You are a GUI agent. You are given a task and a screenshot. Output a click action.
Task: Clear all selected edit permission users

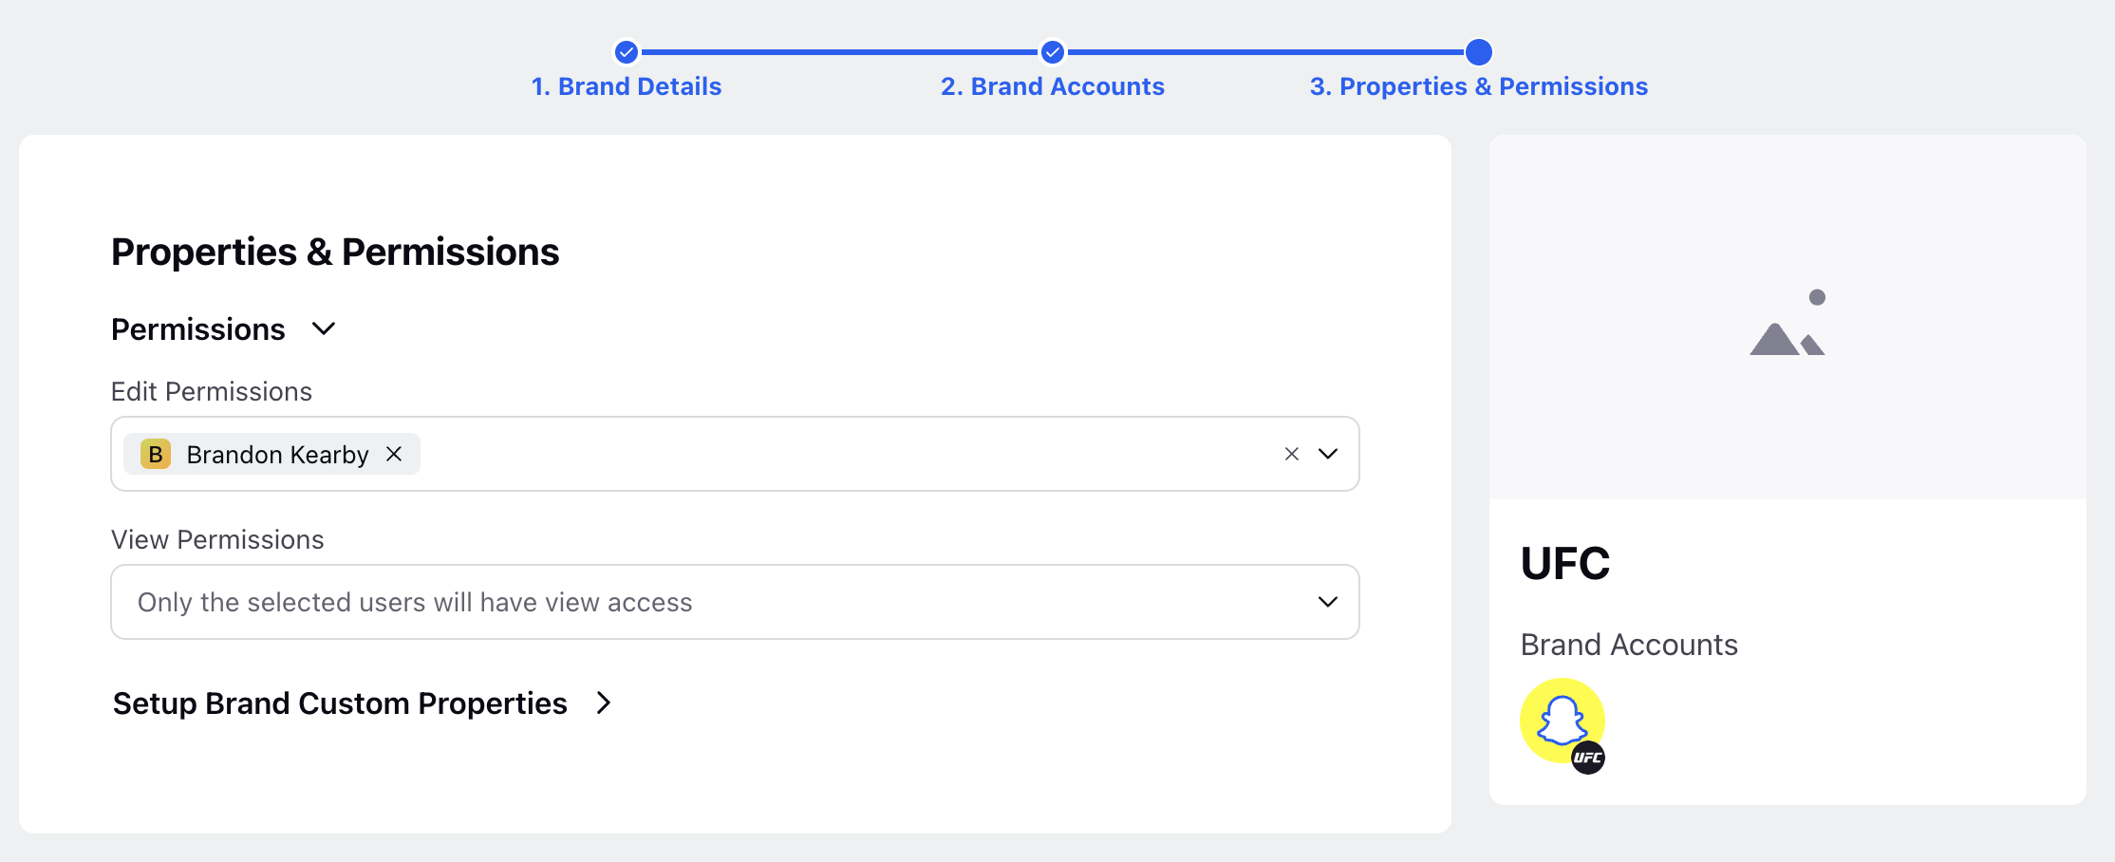(x=1292, y=455)
